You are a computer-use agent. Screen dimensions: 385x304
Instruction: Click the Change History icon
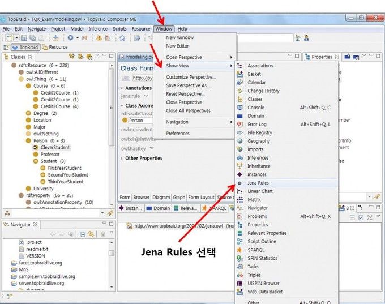pos(239,91)
